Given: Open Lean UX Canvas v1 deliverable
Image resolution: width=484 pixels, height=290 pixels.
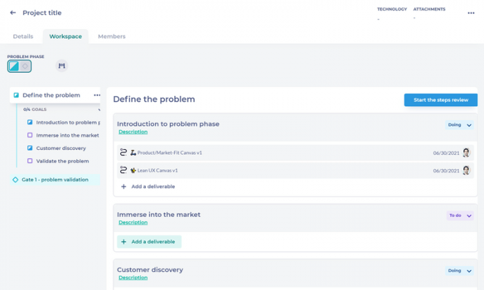Looking at the screenshot, I should [x=158, y=171].
